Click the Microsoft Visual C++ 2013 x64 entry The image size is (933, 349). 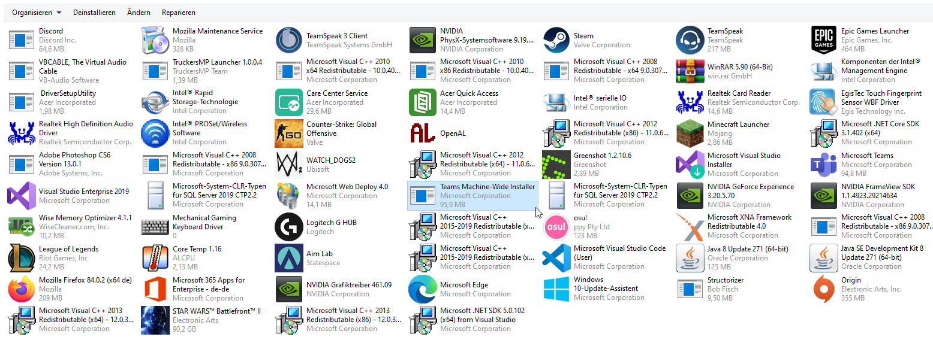pyautogui.click(x=71, y=320)
